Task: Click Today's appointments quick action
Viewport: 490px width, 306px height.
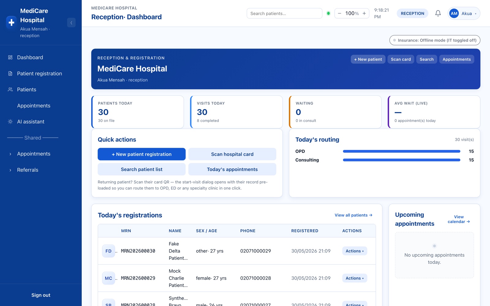Action: [x=232, y=169]
